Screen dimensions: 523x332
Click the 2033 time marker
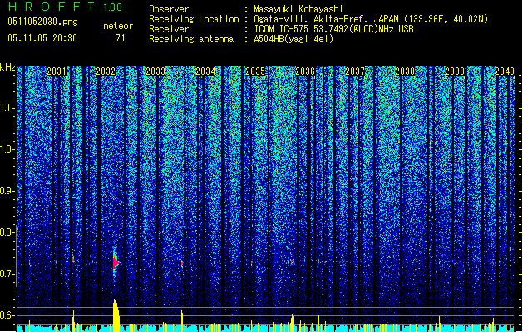(x=155, y=71)
